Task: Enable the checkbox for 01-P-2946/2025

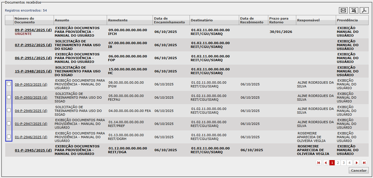Action: (9, 136)
